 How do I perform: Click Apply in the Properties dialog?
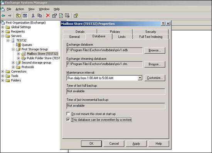[136, 143]
